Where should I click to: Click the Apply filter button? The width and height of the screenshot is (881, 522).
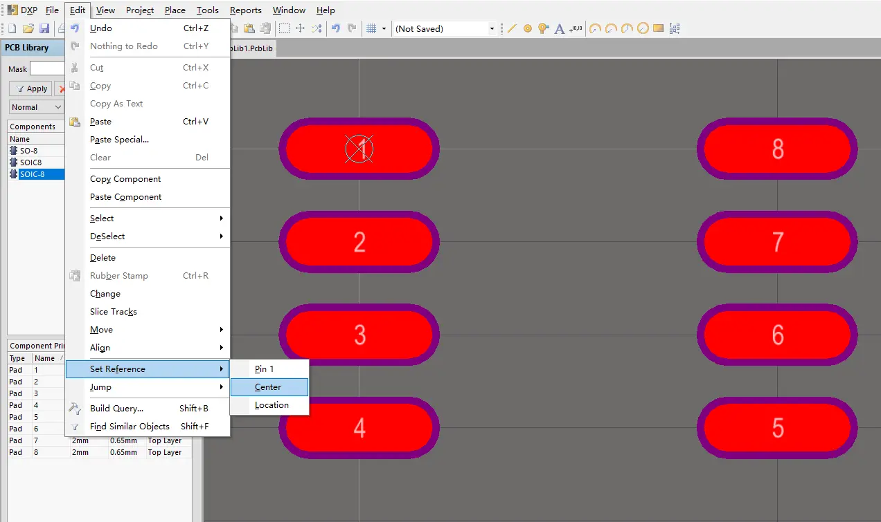pyautogui.click(x=30, y=88)
